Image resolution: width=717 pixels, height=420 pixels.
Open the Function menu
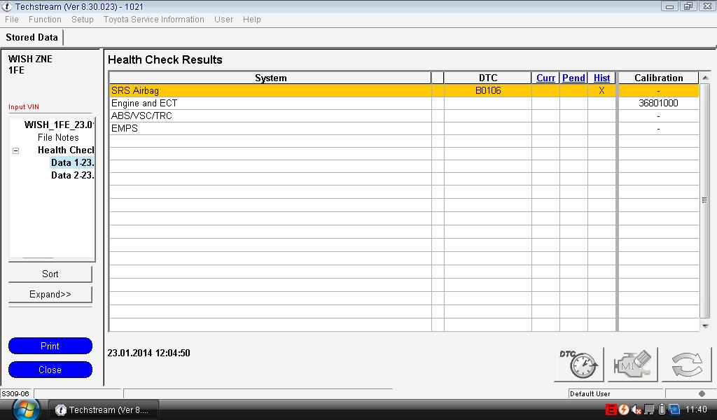[x=45, y=19]
